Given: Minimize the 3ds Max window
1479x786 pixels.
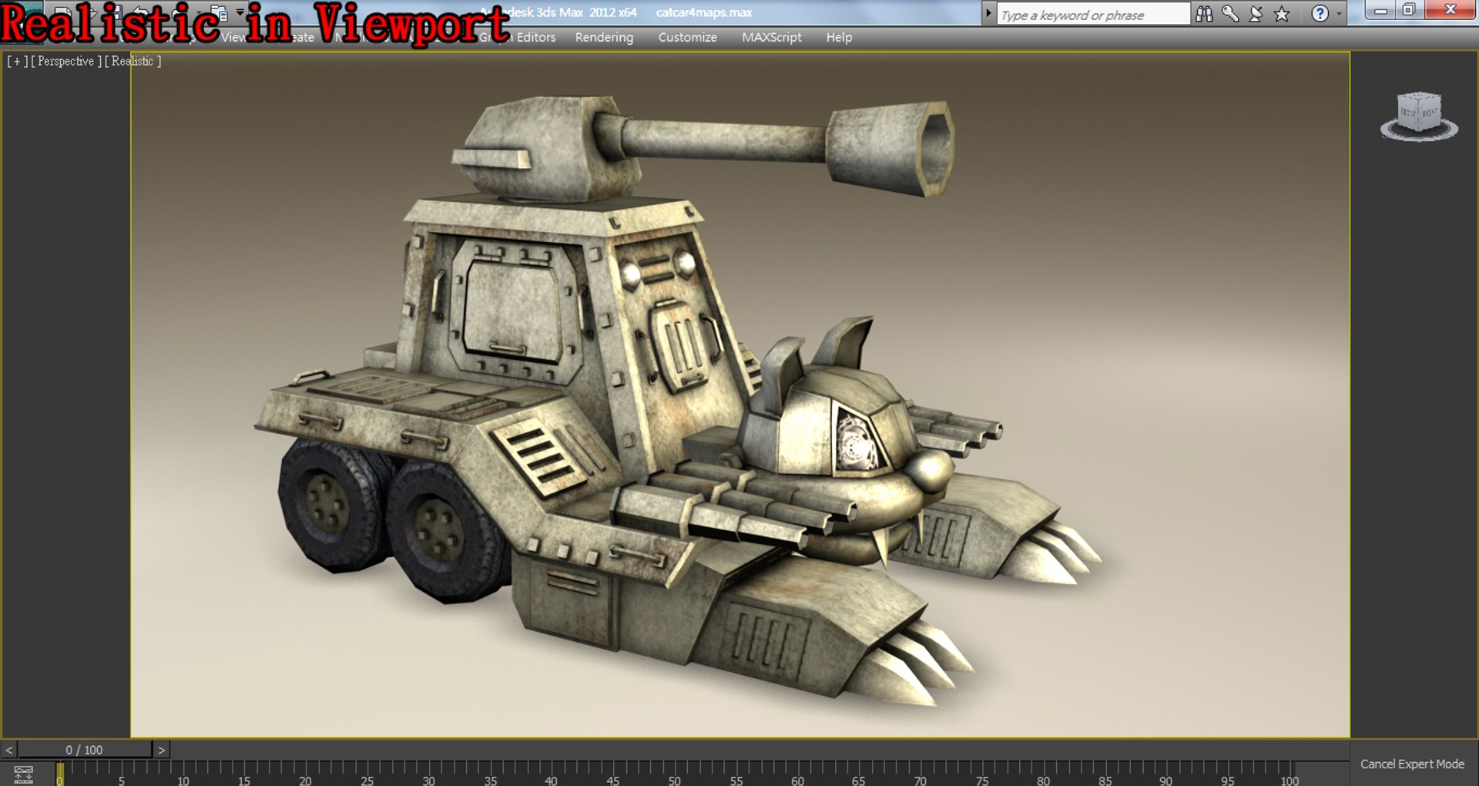Looking at the screenshot, I should (1380, 9).
